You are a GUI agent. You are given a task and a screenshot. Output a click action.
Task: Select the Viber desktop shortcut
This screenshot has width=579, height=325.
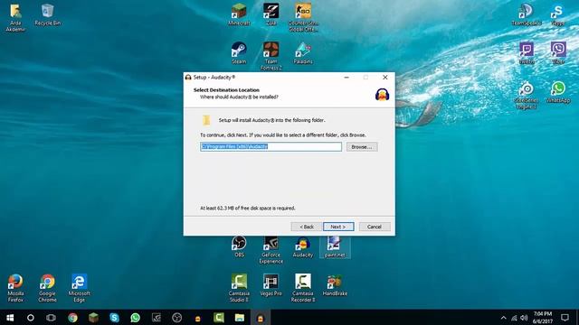[x=558, y=53]
